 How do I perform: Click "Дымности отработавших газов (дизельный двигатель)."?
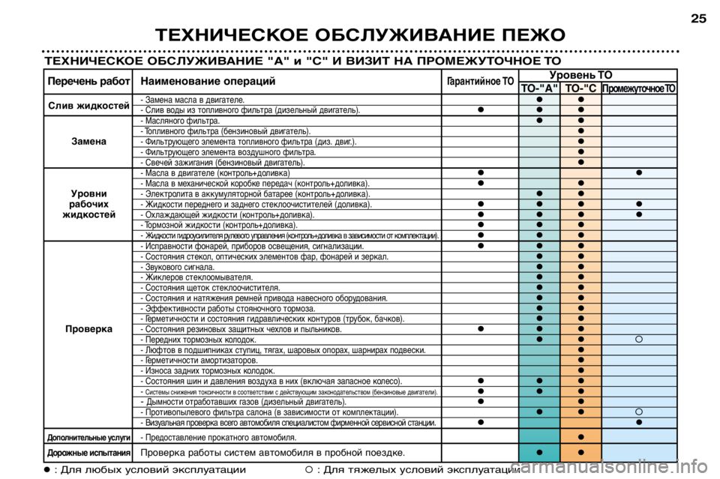(x=243, y=403)
